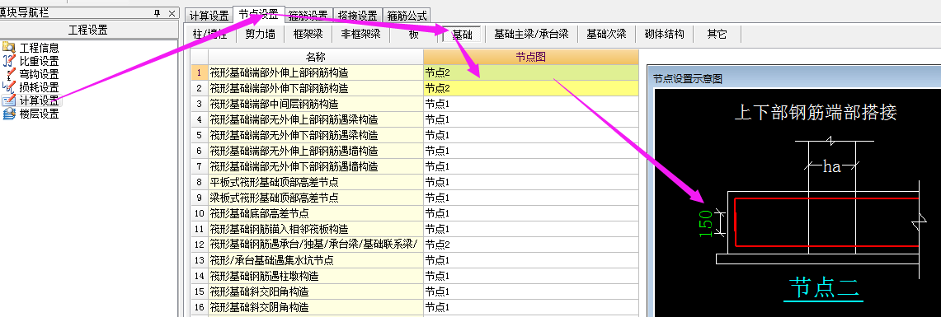
Task: Click 节点2 cell in row 12
Action: pyautogui.click(x=531, y=245)
